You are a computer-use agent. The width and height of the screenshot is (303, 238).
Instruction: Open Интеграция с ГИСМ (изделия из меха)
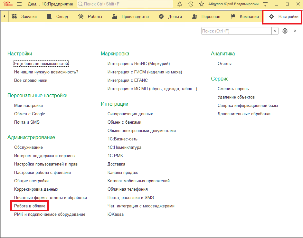tap(145, 72)
